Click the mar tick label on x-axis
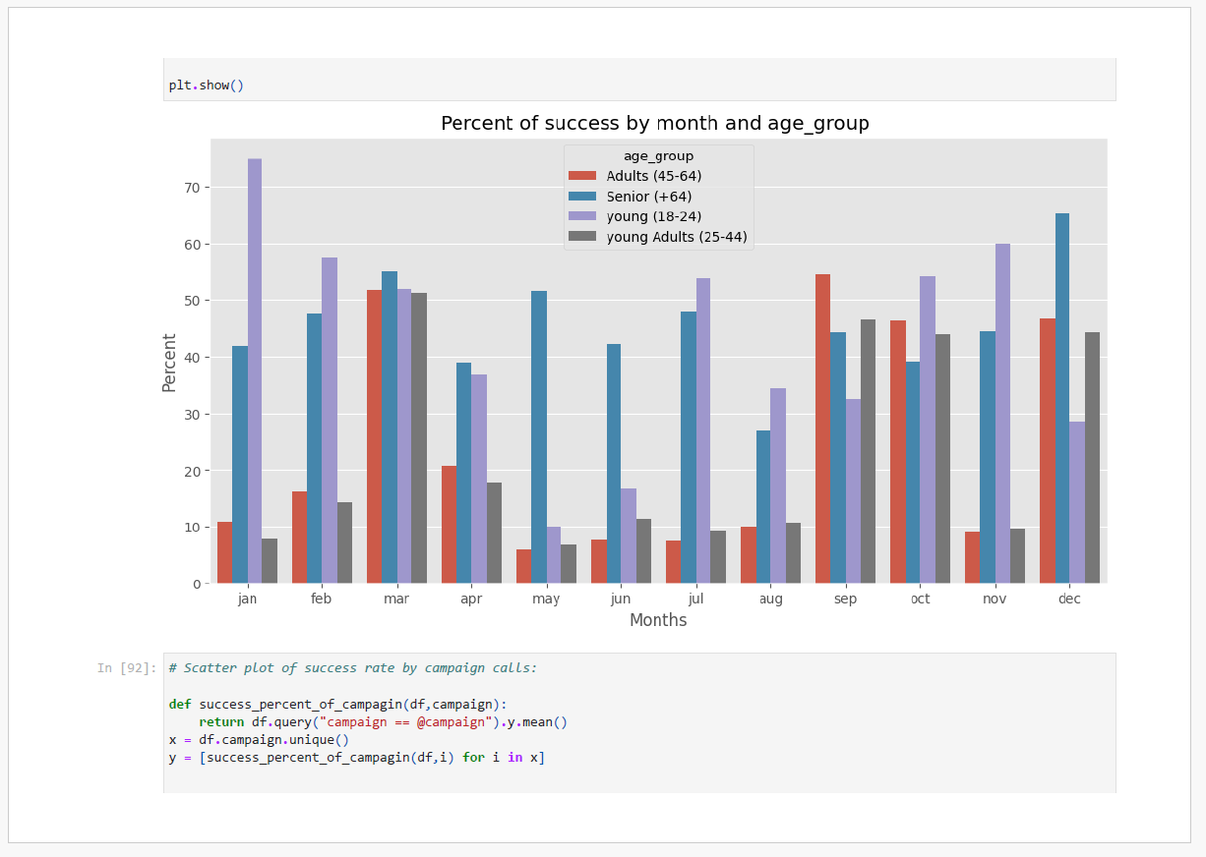Screen dimensions: 1206x857 pos(396,599)
